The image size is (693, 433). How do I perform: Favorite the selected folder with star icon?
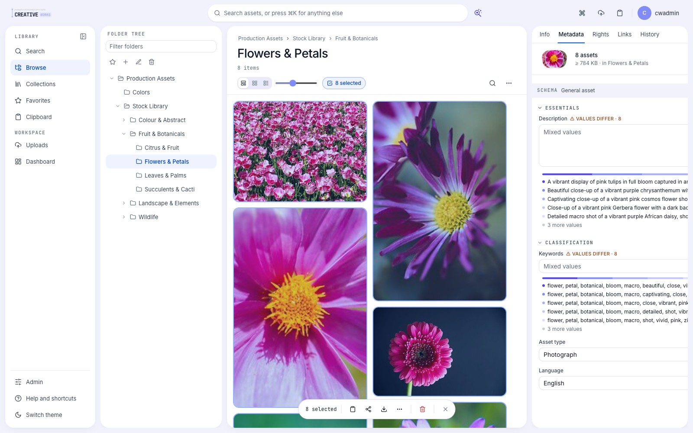113,62
